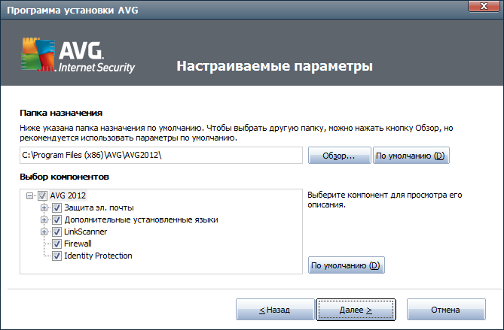Close the AVG installer window
Image resolution: width=504 pixels, height=330 pixels.
[x=484, y=6]
